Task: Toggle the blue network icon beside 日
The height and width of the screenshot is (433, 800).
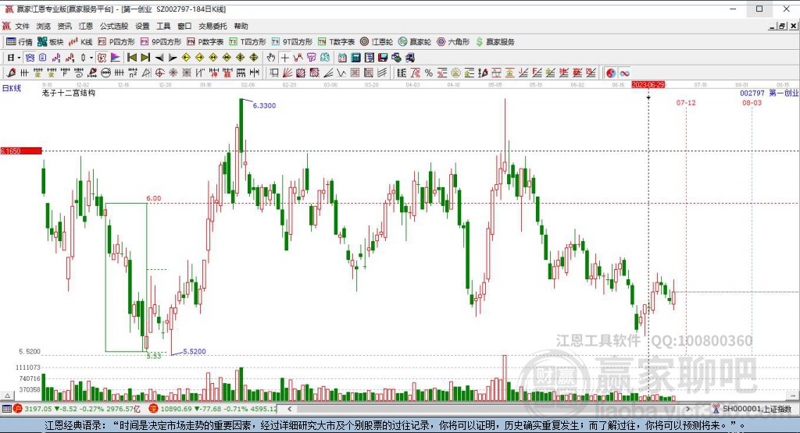Action: [30, 58]
